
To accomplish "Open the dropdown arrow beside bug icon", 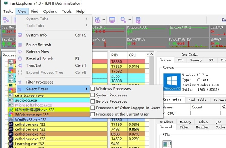I will pyautogui.click(x=104, y=20).
